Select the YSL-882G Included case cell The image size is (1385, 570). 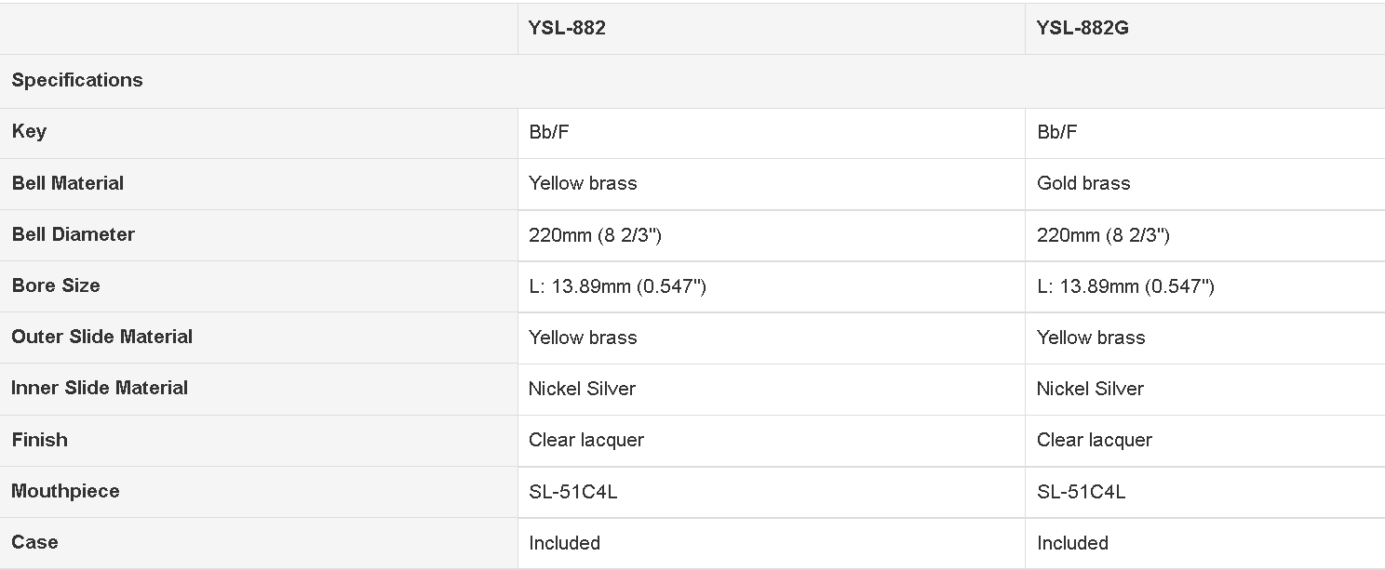(x=1072, y=543)
